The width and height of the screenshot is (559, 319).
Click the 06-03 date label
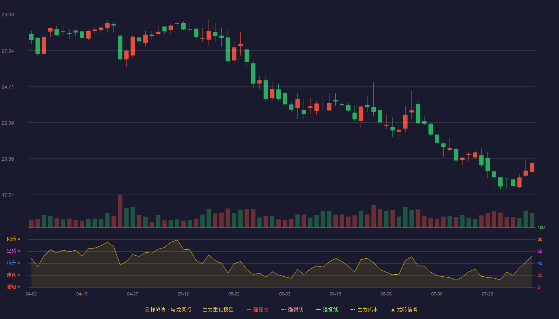(x=285, y=294)
